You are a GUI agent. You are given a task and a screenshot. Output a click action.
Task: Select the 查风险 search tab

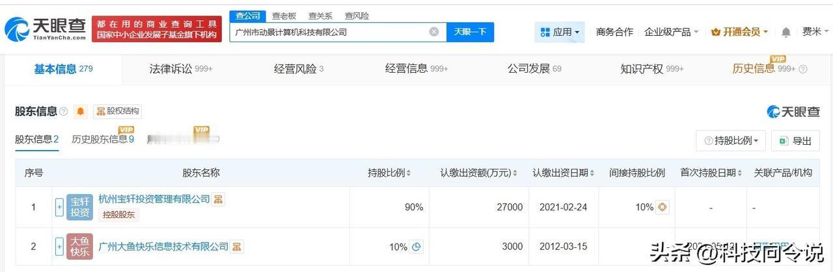click(x=357, y=16)
